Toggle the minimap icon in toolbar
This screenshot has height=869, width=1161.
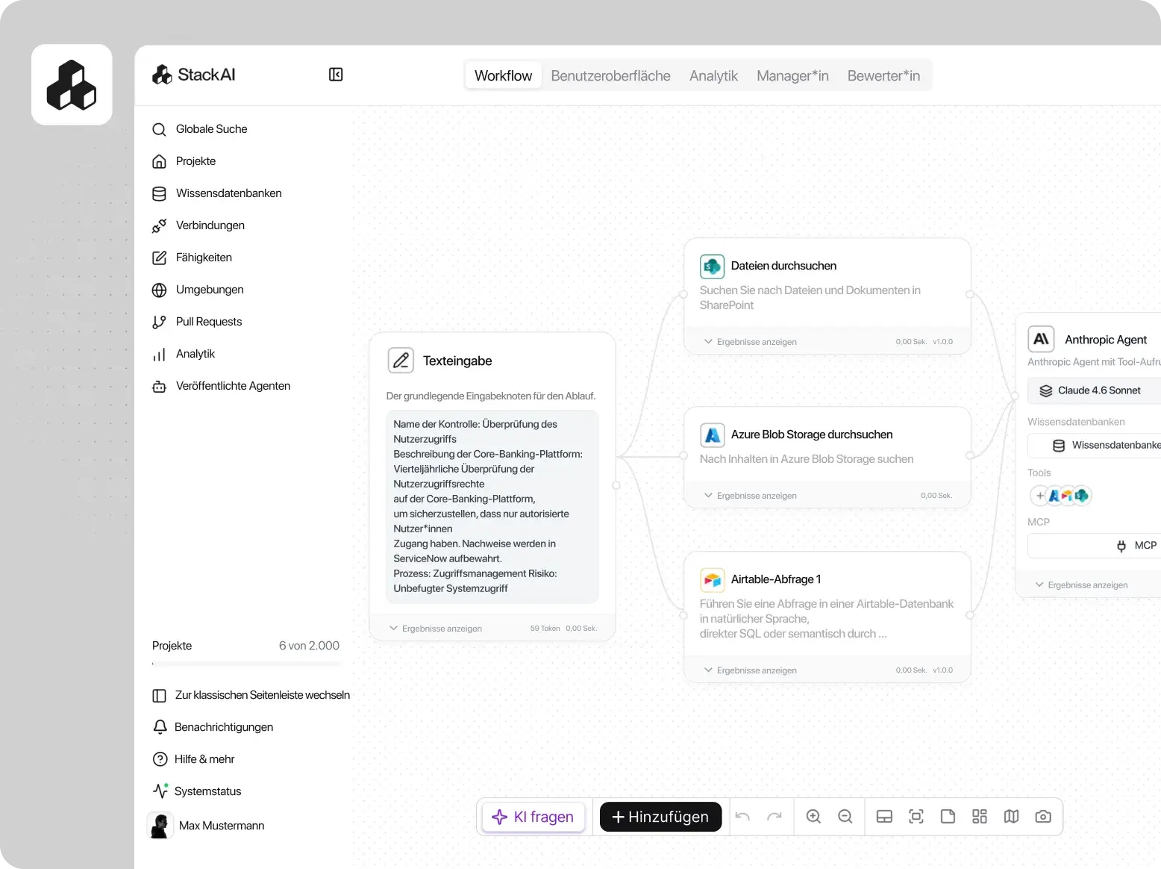tap(1011, 817)
